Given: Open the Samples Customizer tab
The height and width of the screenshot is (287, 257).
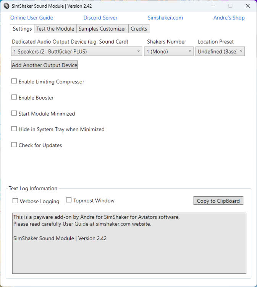Looking at the screenshot, I should pyautogui.click(x=102, y=29).
